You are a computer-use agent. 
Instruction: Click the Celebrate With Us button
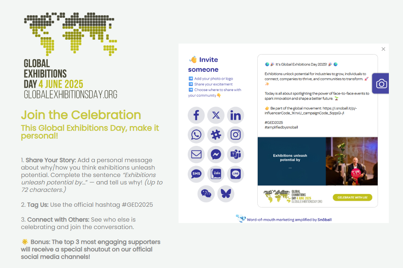(x=352, y=198)
